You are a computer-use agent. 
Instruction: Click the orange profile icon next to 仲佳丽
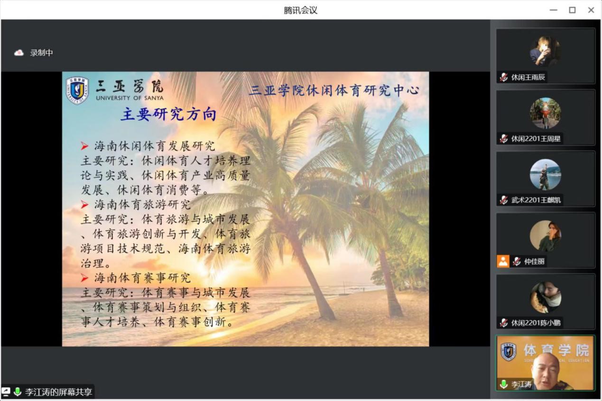pos(502,261)
